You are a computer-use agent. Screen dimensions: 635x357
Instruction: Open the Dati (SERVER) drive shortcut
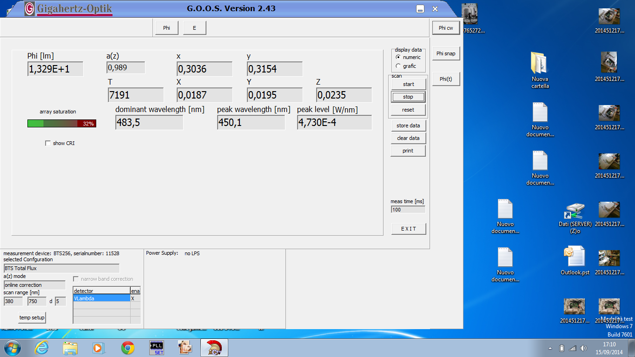[575, 217]
